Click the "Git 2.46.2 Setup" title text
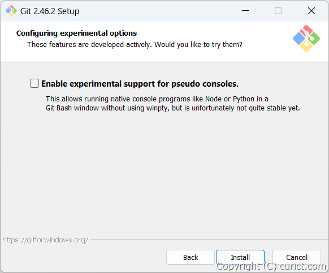Screen dimensions: 329x273 coord(50,11)
